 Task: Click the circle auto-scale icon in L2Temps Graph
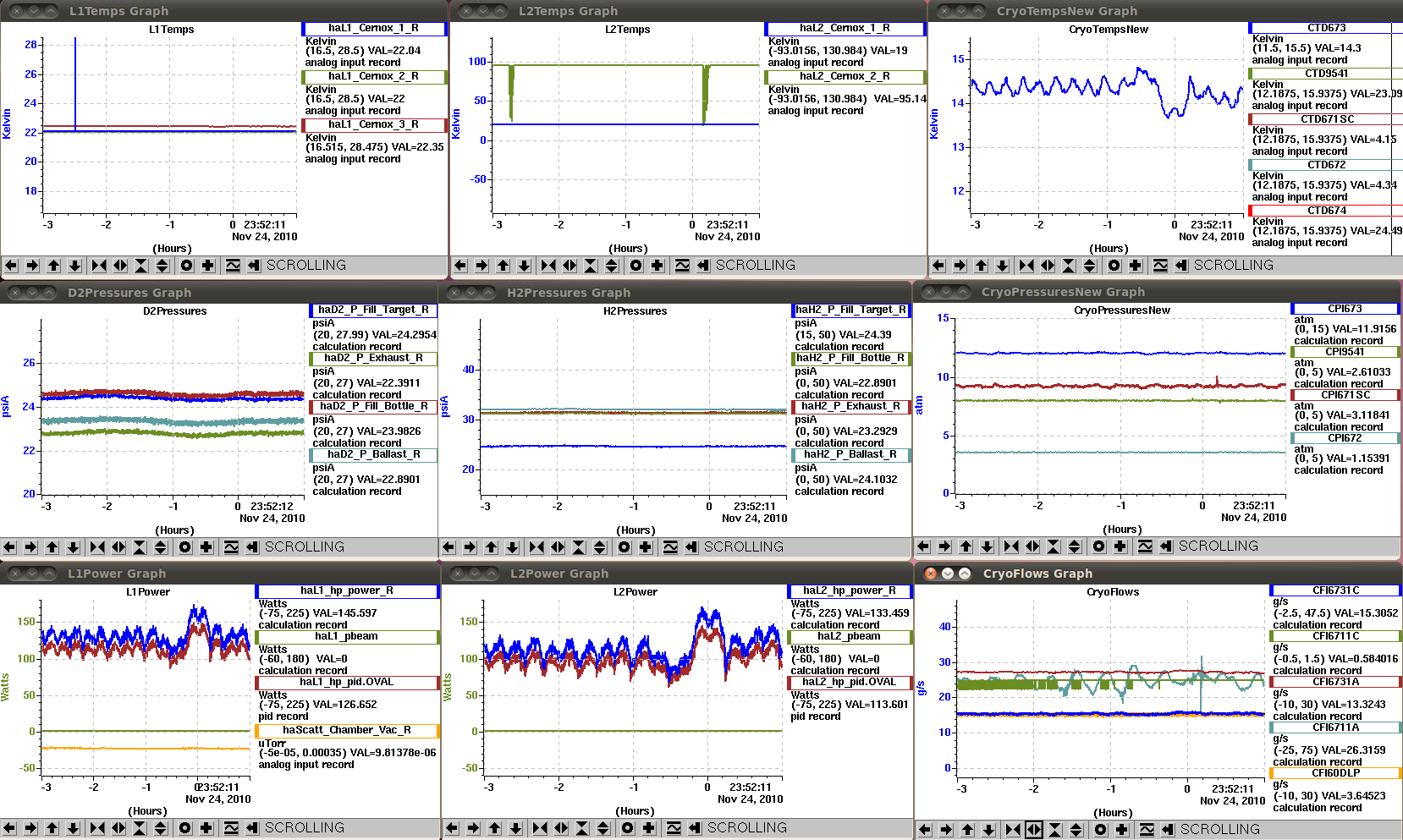[x=635, y=266]
